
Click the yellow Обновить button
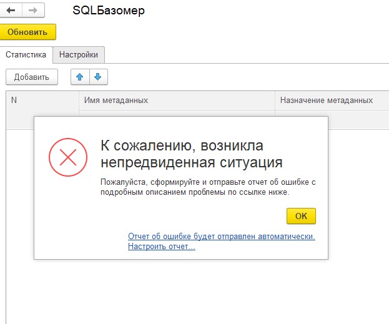tap(27, 32)
